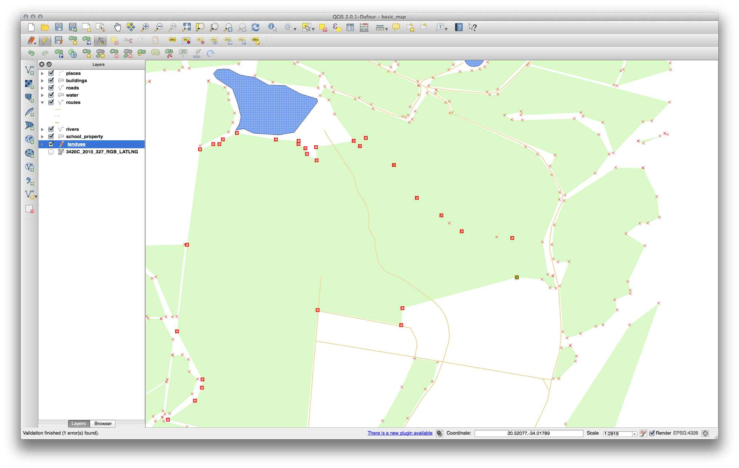Viewport: 739px width, 468px height.
Task: Switch to the Layers tab
Action: point(78,424)
